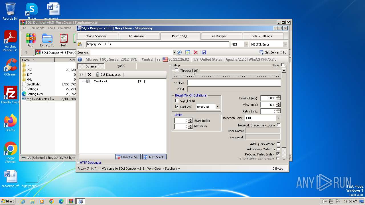The height and width of the screenshot is (205, 365).
Task: Open Acrobat Reader DC desktop icon
Action: (10, 41)
